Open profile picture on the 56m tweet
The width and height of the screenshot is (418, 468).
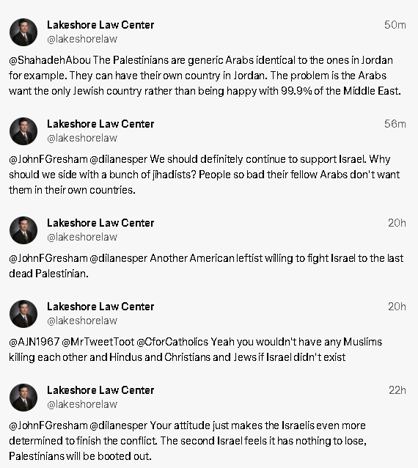pyautogui.click(x=23, y=131)
